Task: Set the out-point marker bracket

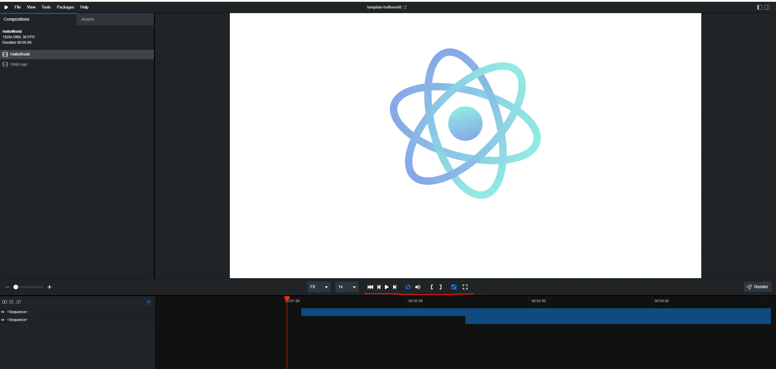Action: click(441, 287)
